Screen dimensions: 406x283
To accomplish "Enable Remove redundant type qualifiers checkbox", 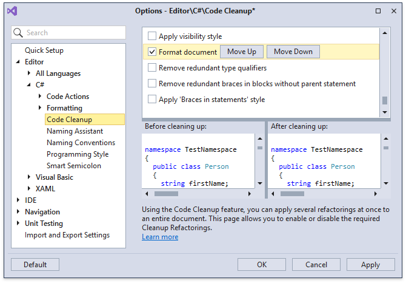I will pos(152,68).
